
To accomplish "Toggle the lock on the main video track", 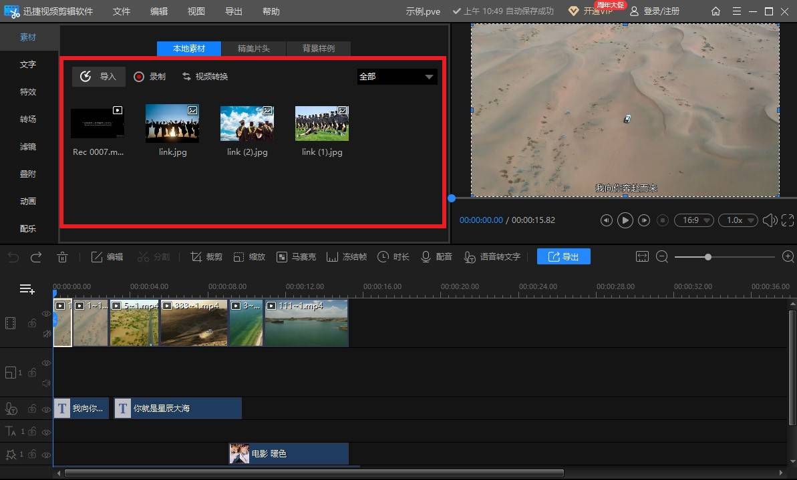I will point(32,323).
